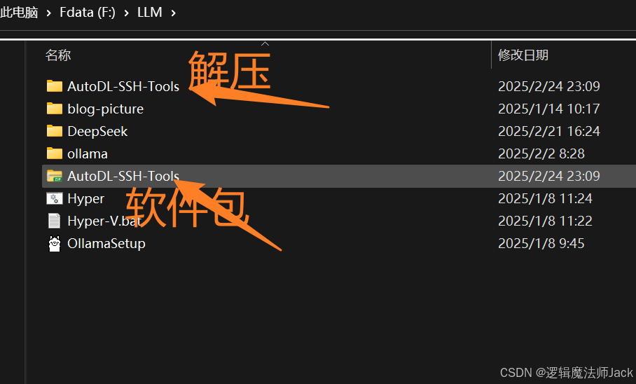Select the DeepSeek folder name
636x384 pixels.
(97, 131)
